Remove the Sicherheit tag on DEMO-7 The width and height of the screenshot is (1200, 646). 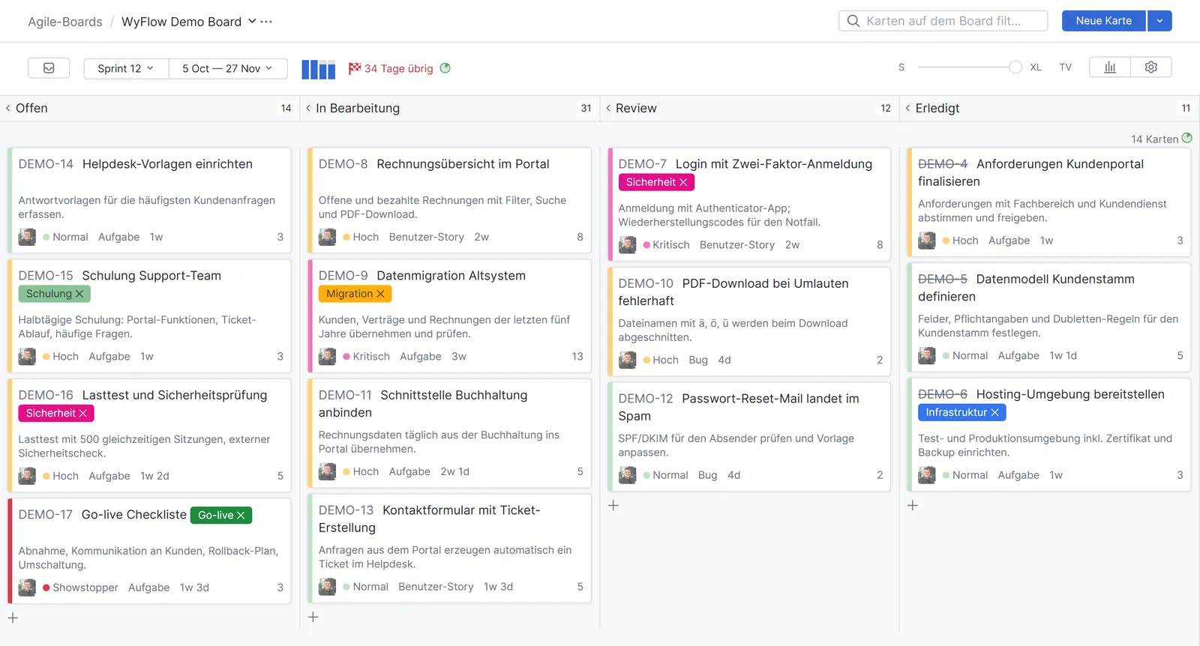click(x=683, y=182)
